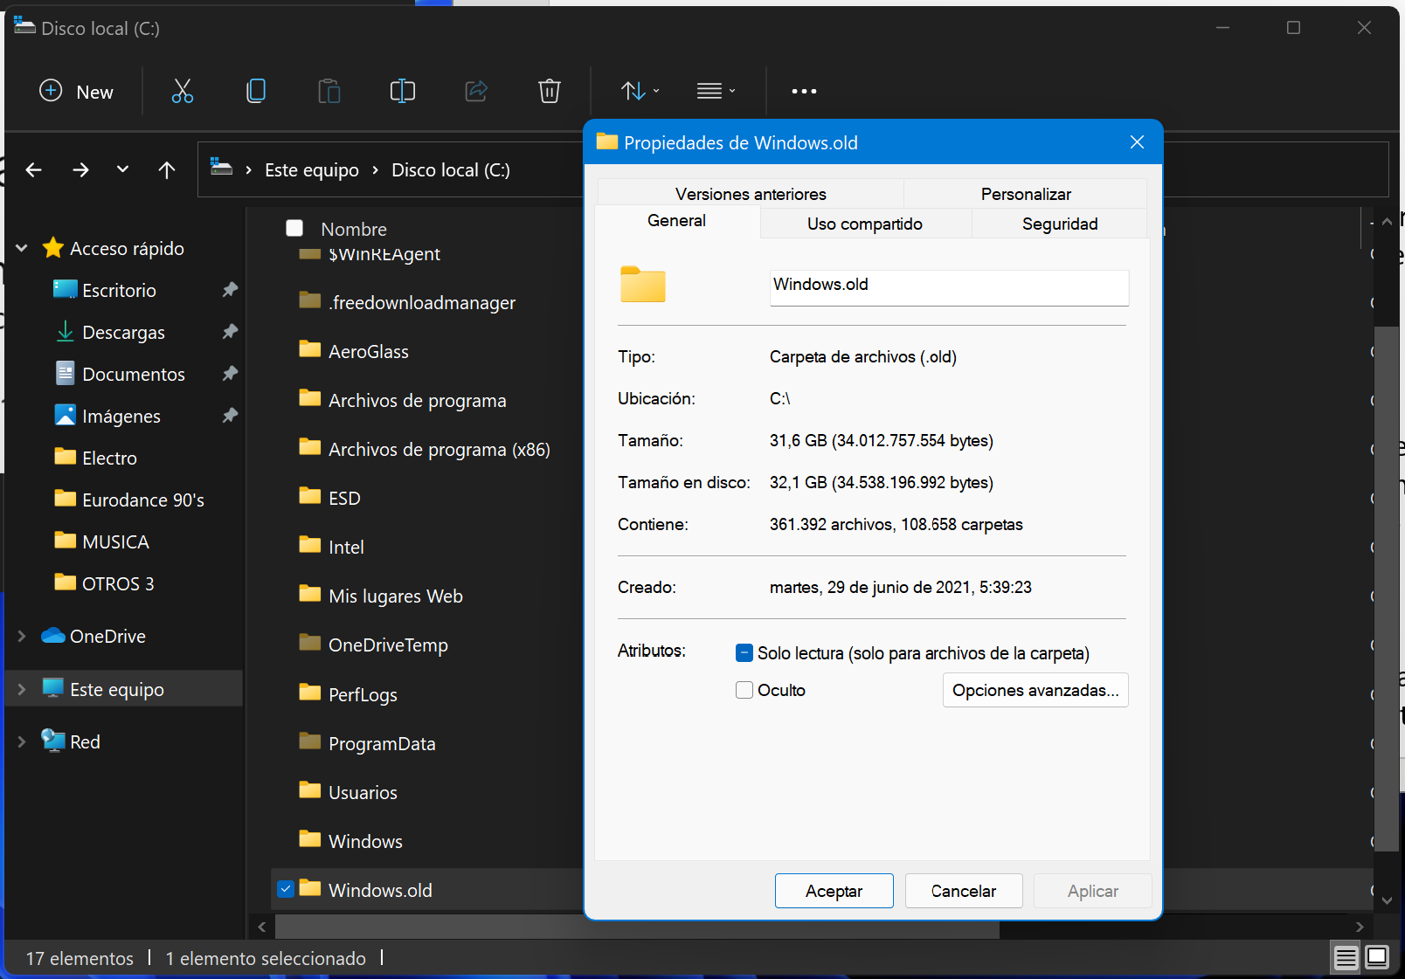Expand the OneDrive tree node
Image resolution: width=1405 pixels, height=979 pixels.
[x=22, y=637]
